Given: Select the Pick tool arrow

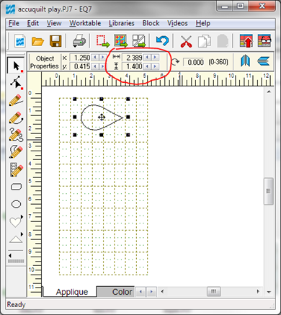Looking at the screenshot, I should pyautogui.click(x=16, y=66).
